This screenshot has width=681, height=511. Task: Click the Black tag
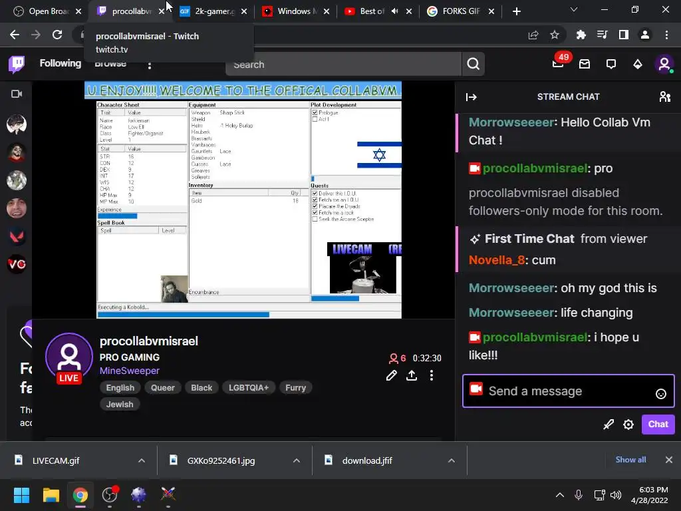202,388
